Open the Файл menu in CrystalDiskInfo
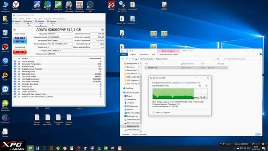 click(15, 18)
